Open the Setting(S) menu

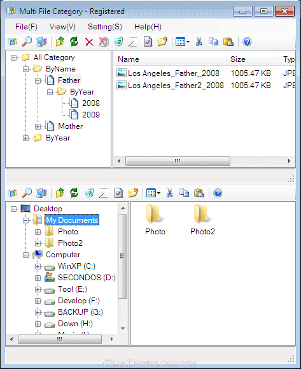tap(105, 27)
